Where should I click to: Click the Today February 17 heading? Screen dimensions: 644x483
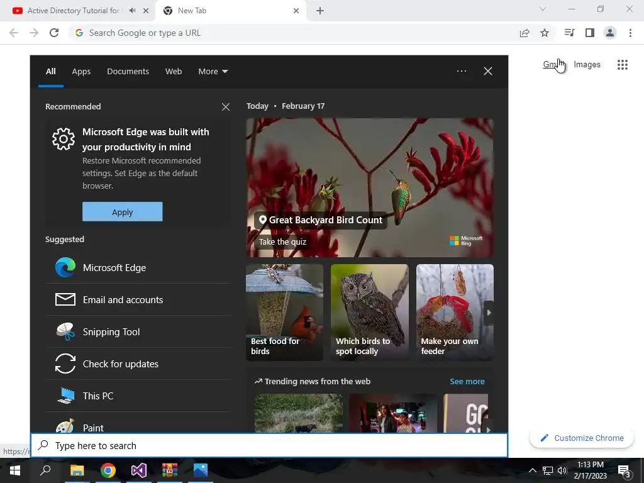(286, 106)
